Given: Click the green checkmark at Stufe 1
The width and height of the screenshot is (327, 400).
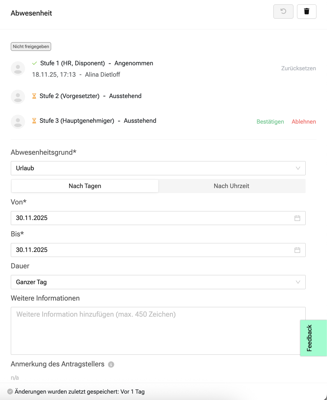Looking at the screenshot, I should tap(34, 63).
